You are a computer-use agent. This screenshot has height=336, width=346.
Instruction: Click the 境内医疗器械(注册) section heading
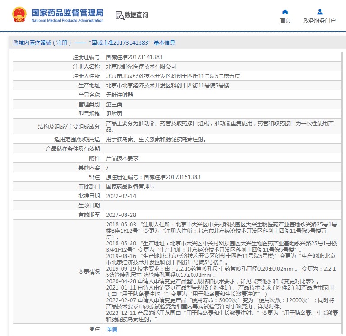tap(44, 43)
